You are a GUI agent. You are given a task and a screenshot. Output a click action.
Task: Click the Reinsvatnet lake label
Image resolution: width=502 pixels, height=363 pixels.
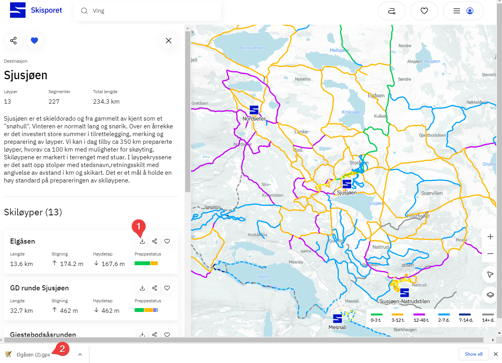[x=251, y=48]
